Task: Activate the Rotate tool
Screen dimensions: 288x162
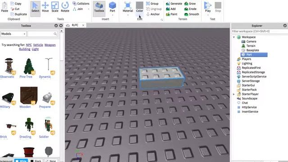Action: [65, 7]
